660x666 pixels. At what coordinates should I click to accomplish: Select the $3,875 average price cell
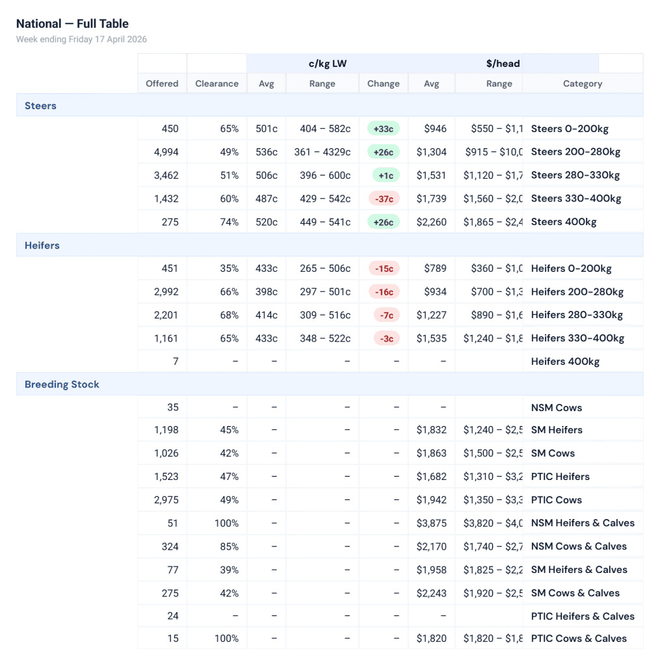click(x=432, y=523)
